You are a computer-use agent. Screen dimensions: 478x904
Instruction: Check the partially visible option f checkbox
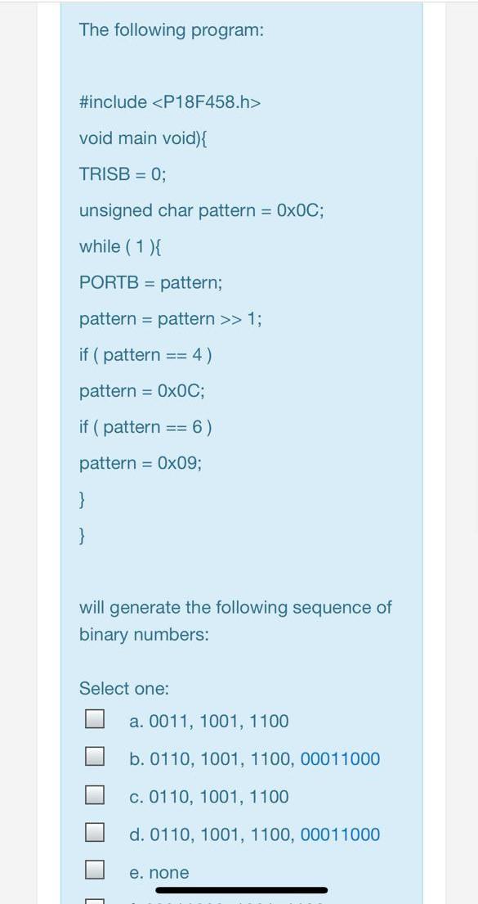coord(94,898)
